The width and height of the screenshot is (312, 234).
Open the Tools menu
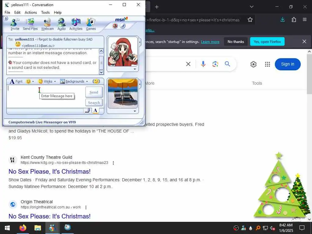(45, 12)
